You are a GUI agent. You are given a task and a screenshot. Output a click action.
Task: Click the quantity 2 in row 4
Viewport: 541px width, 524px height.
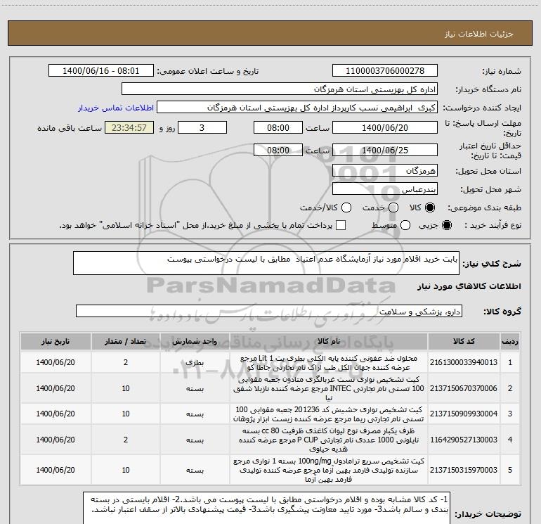pyautogui.click(x=126, y=440)
